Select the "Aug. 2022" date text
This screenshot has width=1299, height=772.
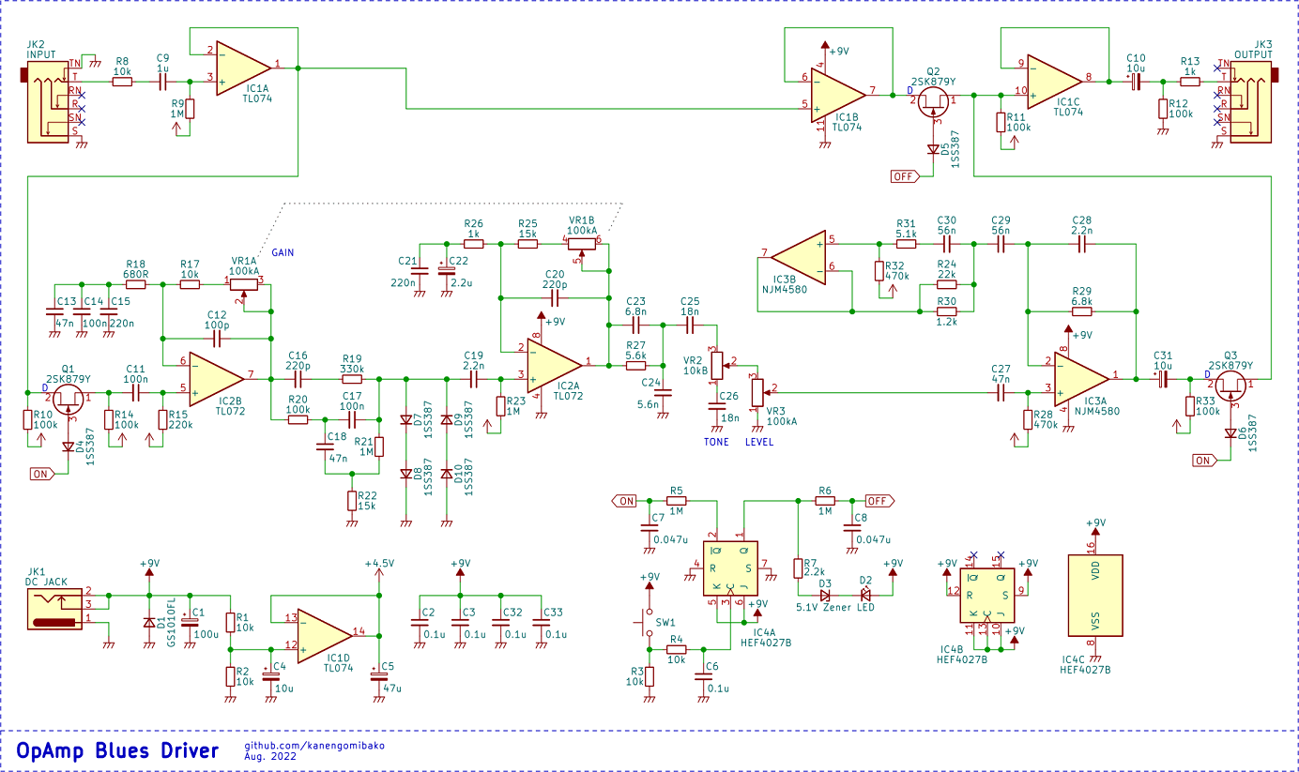pos(269,756)
